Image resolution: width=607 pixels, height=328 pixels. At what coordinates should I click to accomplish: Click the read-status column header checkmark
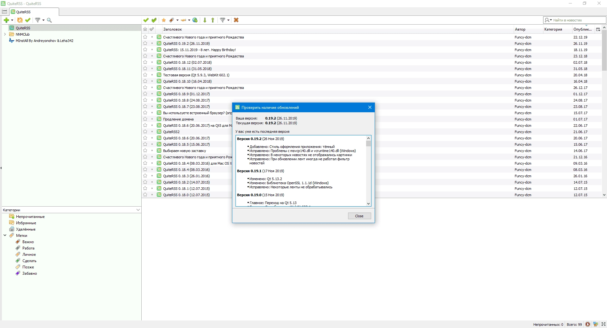tap(152, 29)
